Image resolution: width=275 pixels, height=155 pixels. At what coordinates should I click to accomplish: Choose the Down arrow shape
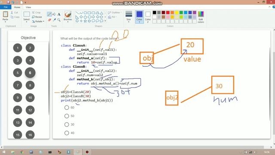click(77, 21)
